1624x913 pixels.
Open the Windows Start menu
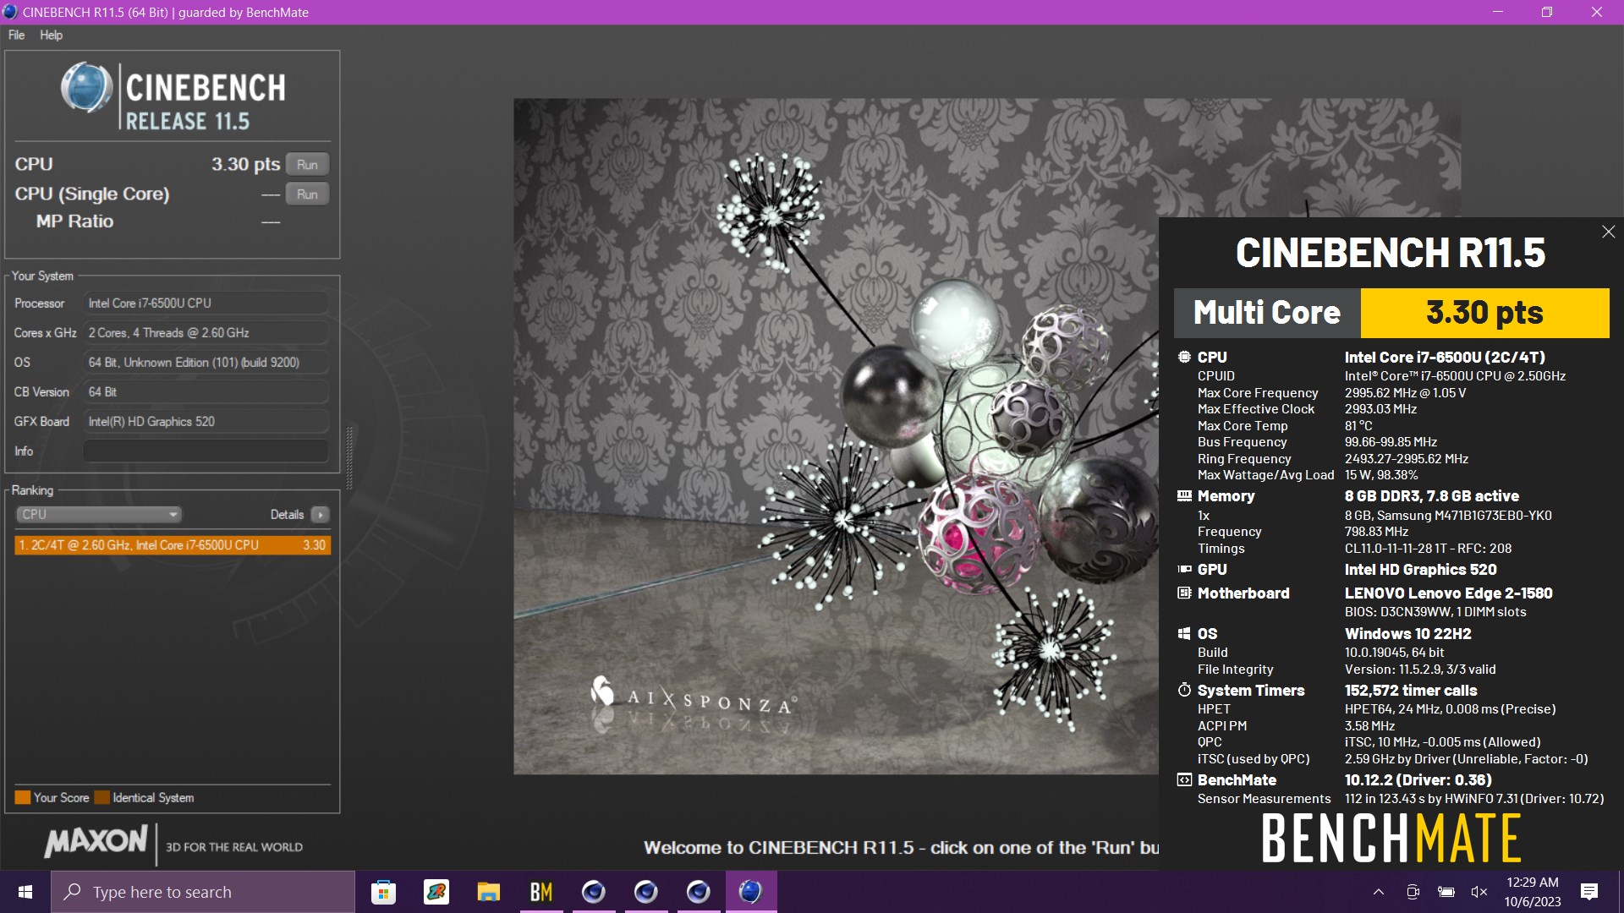25,892
